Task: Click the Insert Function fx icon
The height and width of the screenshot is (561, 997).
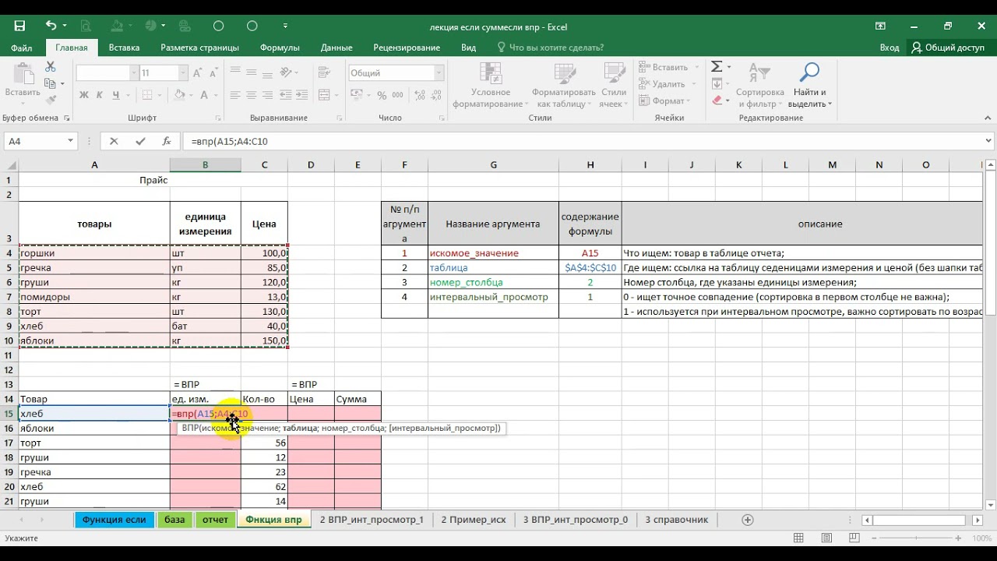Action: 166,141
